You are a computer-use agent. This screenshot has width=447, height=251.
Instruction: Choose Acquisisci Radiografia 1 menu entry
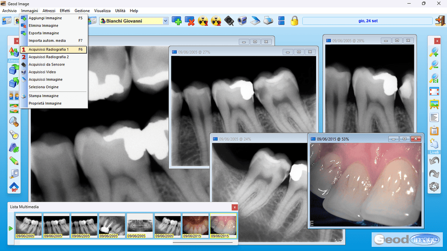click(53, 49)
